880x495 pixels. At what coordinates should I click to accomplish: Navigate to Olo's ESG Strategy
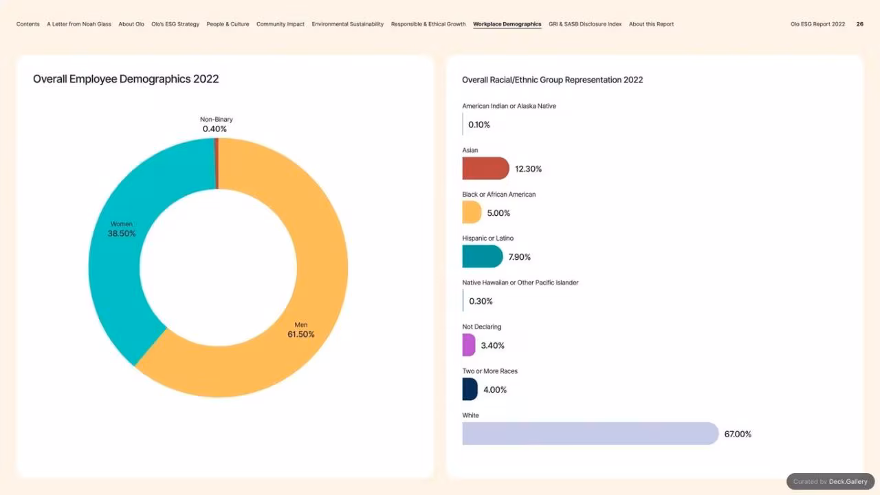175,24
